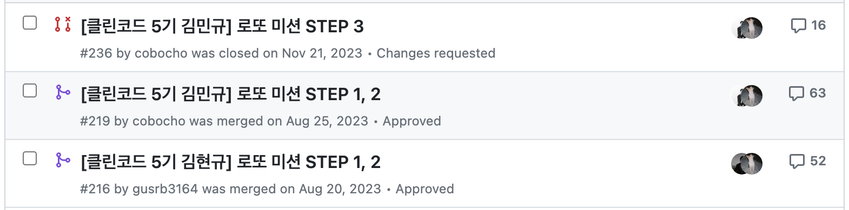Screen dimensions: 849x210
Task: Open the comments icon showing 52 comments
Action: coord(807,161)
